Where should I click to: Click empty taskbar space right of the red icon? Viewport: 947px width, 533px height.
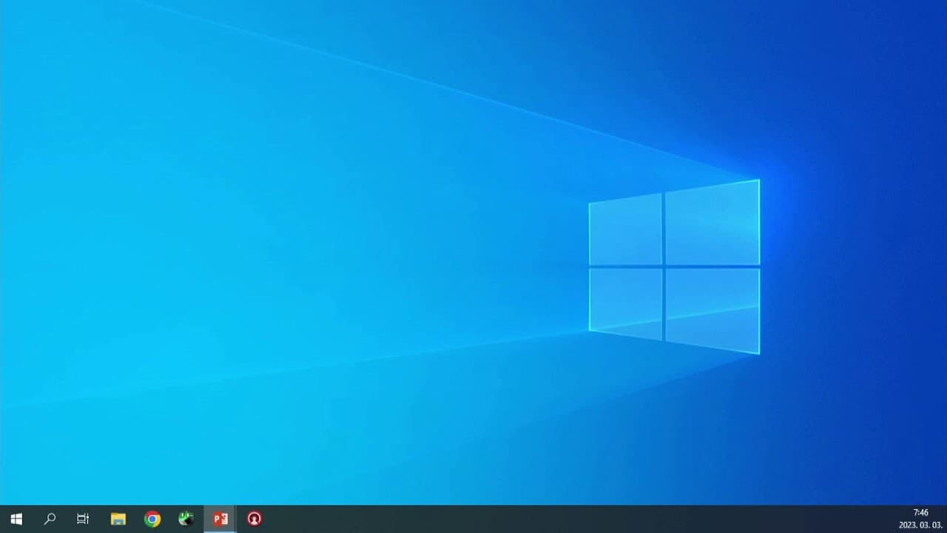tap(444, 519)
